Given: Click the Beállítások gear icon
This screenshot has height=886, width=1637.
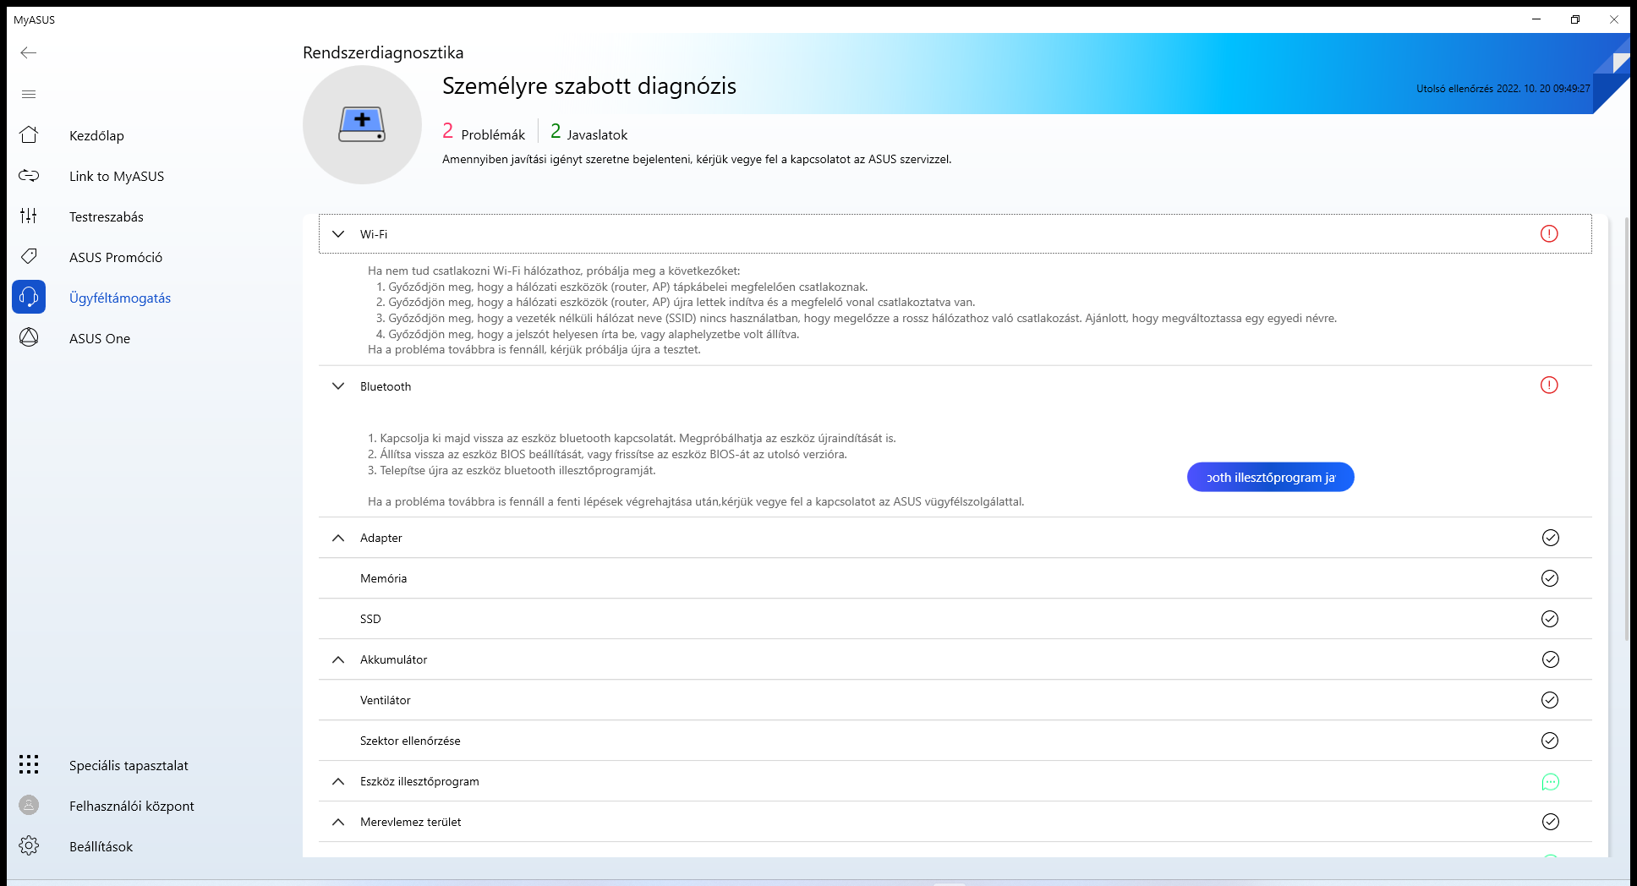Looking at the screenshot, I should click(29, 845).
